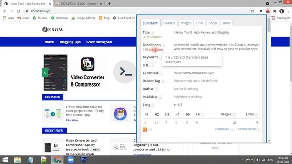292x164 pixels.
Task: Switch to the SUMMARY tab
Action: tap(150, 23)
